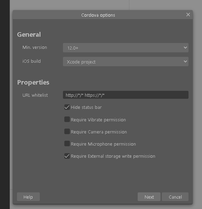Click the Hide status bar label

pos(86,107)
